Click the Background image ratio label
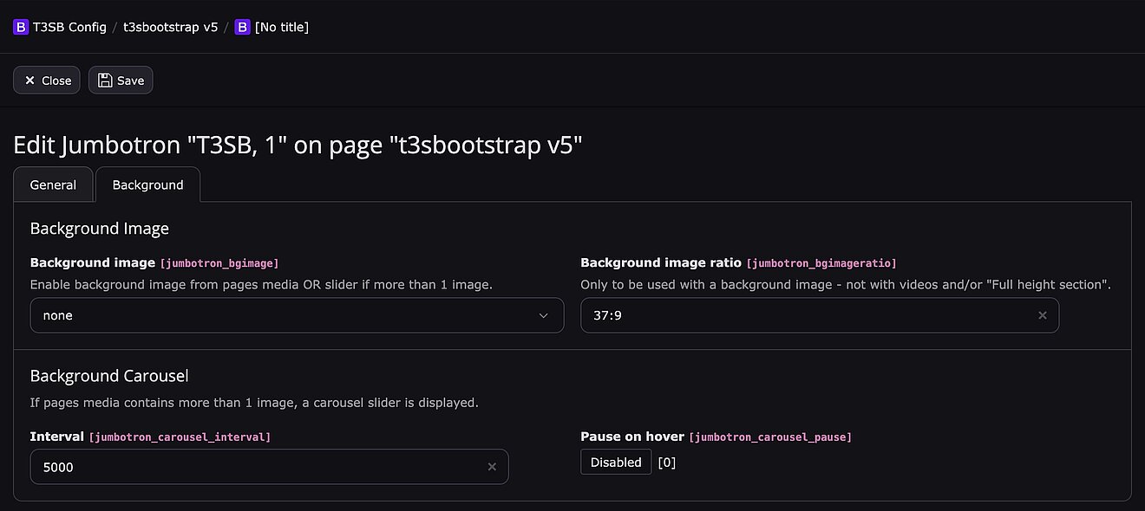The image size is (1145, 511). coord(660,262)
